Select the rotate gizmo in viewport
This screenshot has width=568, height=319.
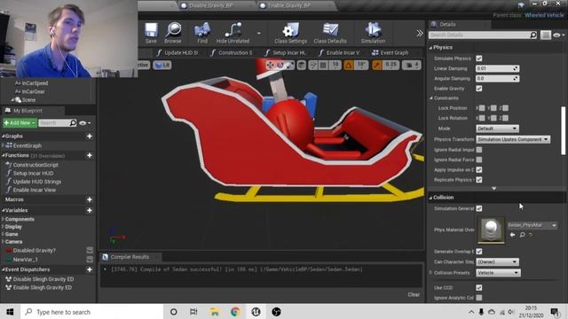(x=280, y=65)
